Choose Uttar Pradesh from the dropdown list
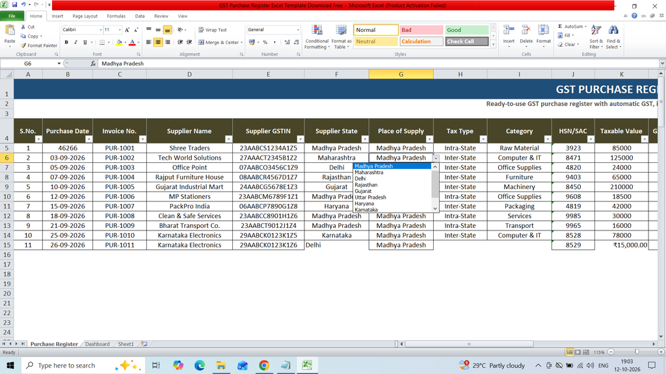The image size is (666, 374). point(370,197)
